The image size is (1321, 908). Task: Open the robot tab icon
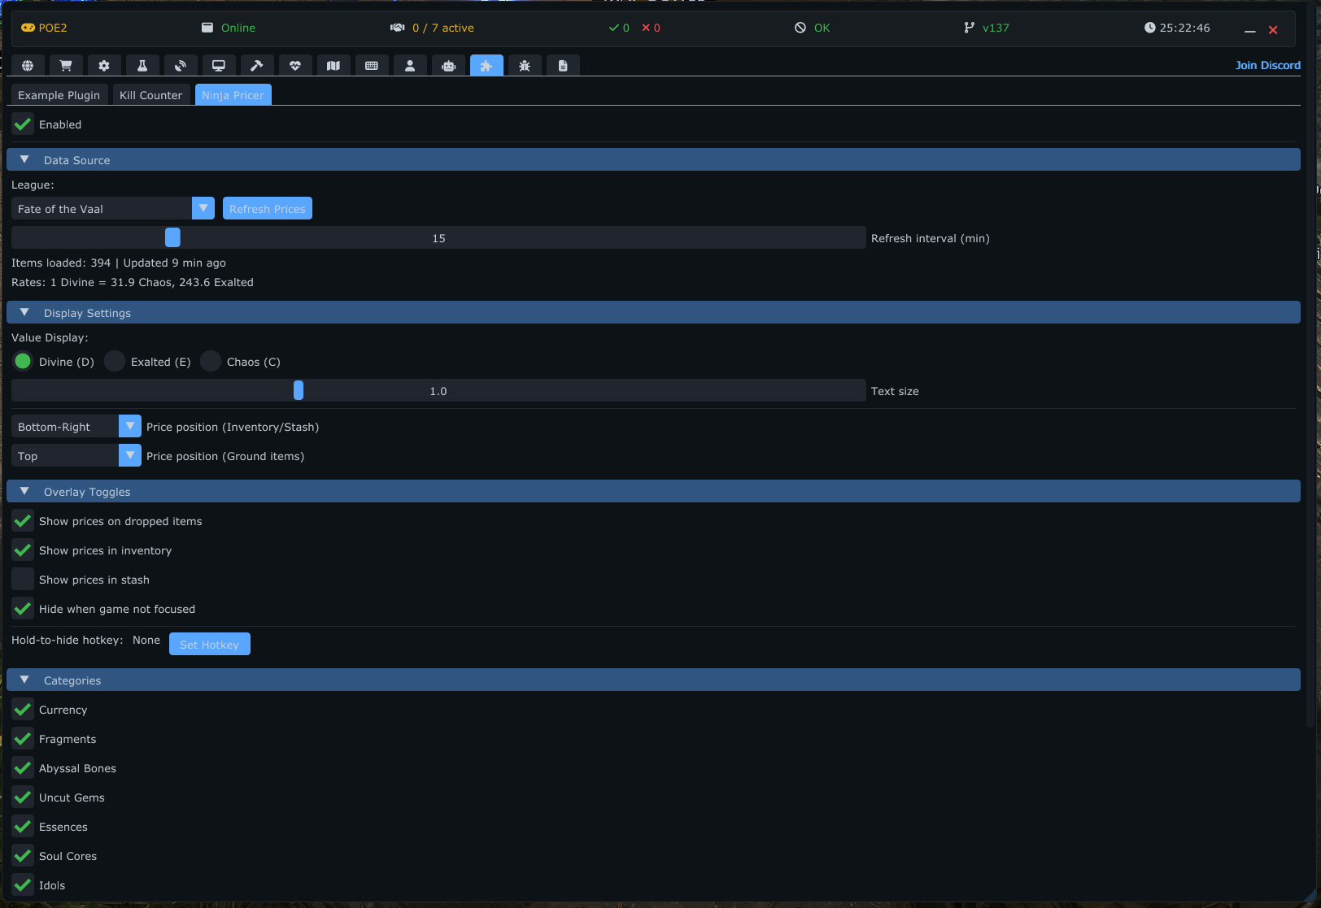[x=448, y=66]
